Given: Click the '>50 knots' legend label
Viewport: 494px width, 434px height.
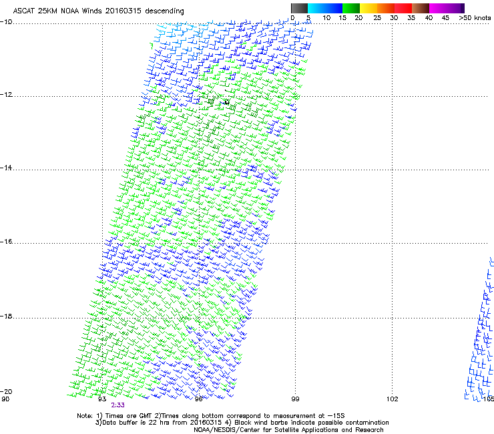Looking at the screenshot, I should tap(475, 18).
